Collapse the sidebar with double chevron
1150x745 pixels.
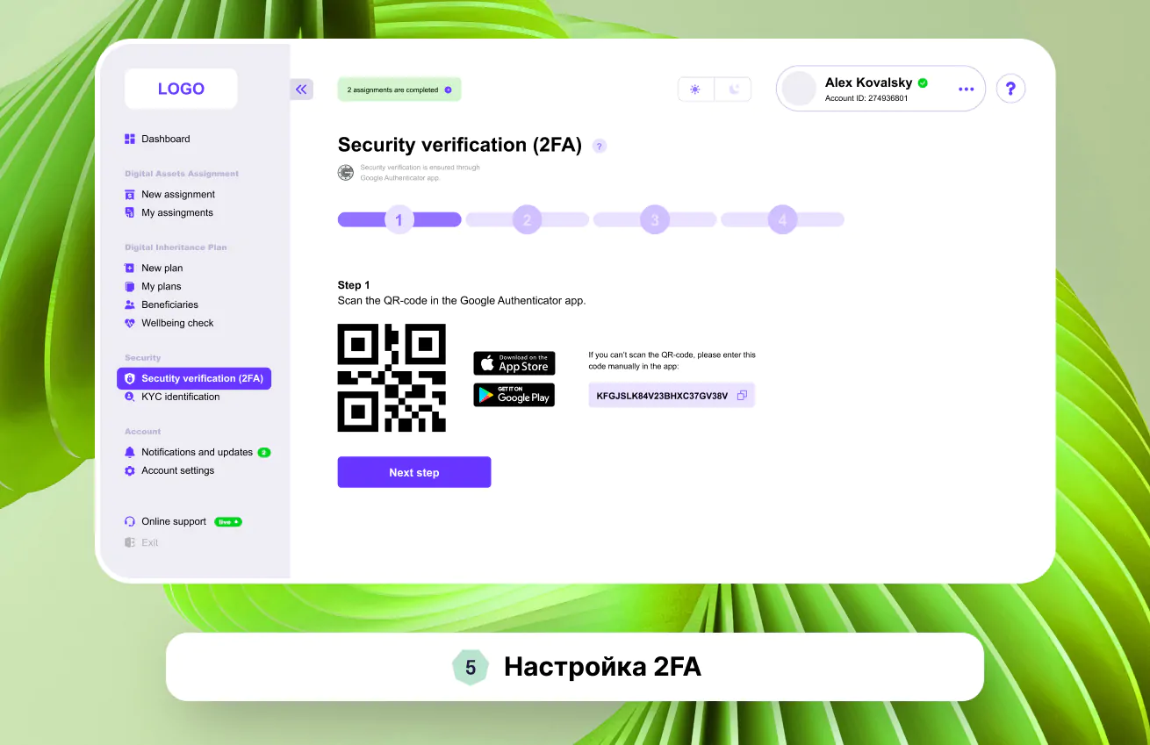pos(301,89)
